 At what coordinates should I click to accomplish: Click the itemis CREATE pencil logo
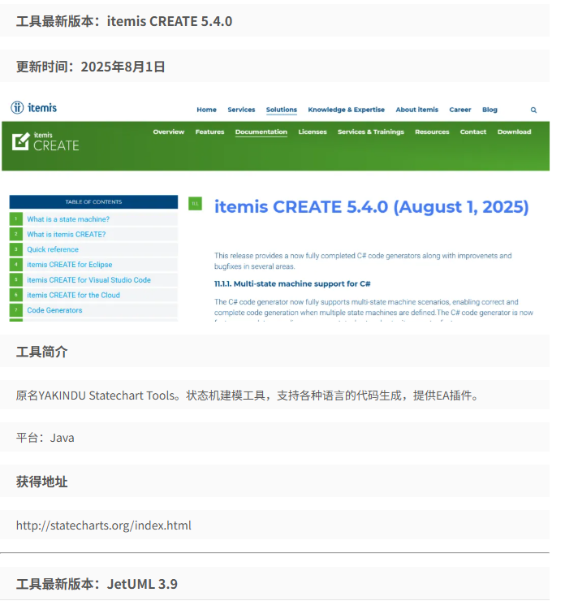tap(20, 141)
